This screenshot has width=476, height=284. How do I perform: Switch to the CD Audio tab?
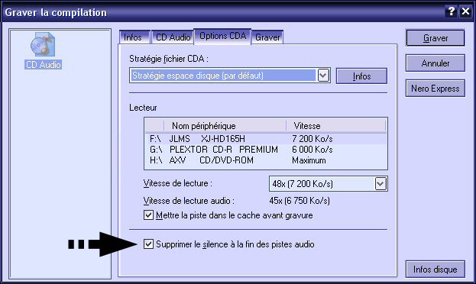[173, 37]
